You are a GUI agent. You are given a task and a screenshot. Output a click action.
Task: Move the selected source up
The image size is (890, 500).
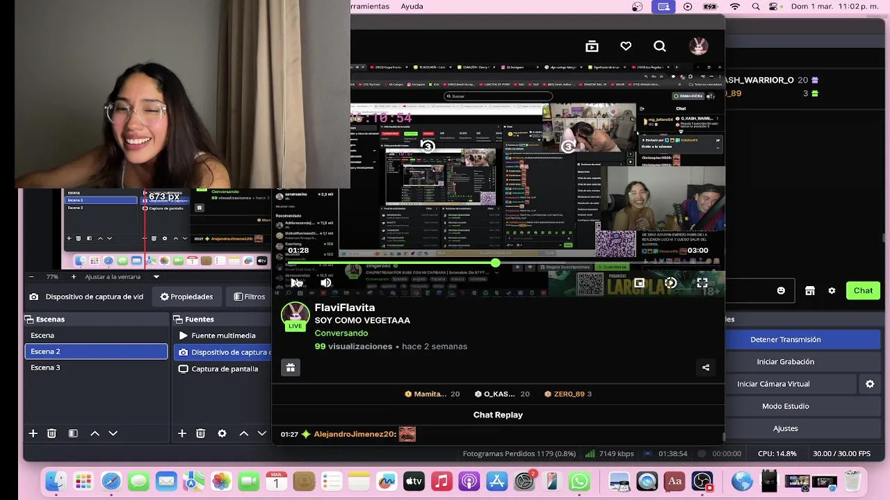point(244,433)
